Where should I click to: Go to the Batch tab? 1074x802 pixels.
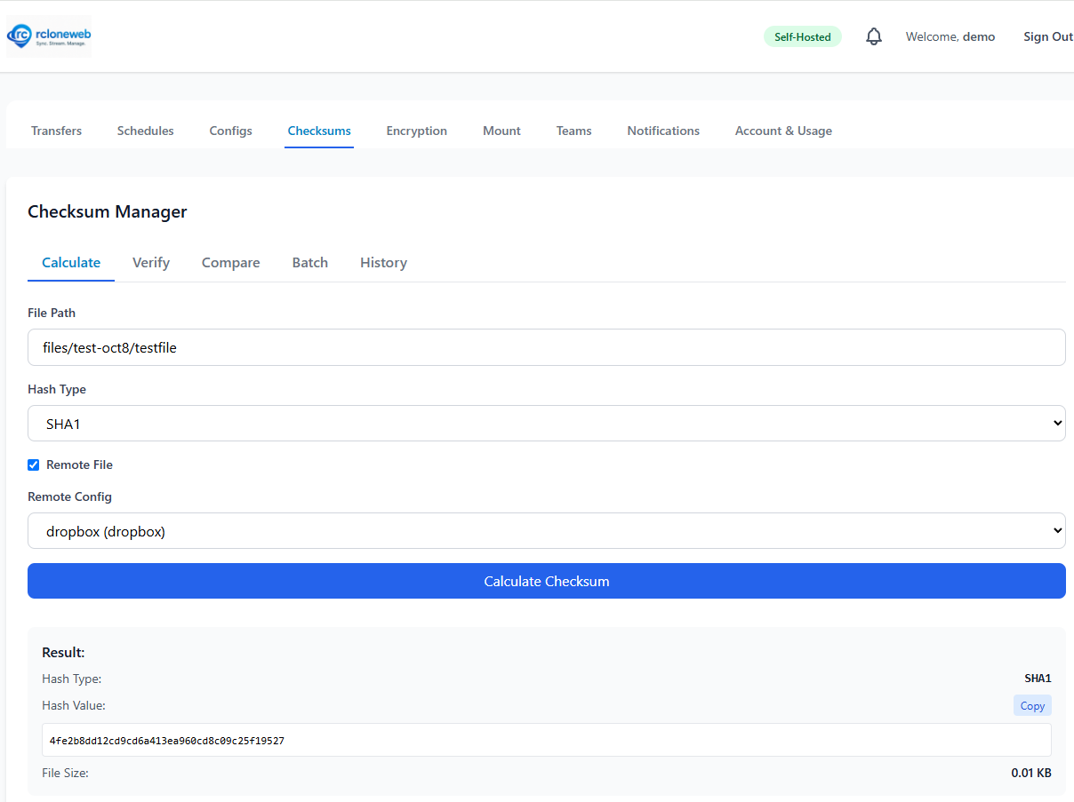click(x=309, y=263)
